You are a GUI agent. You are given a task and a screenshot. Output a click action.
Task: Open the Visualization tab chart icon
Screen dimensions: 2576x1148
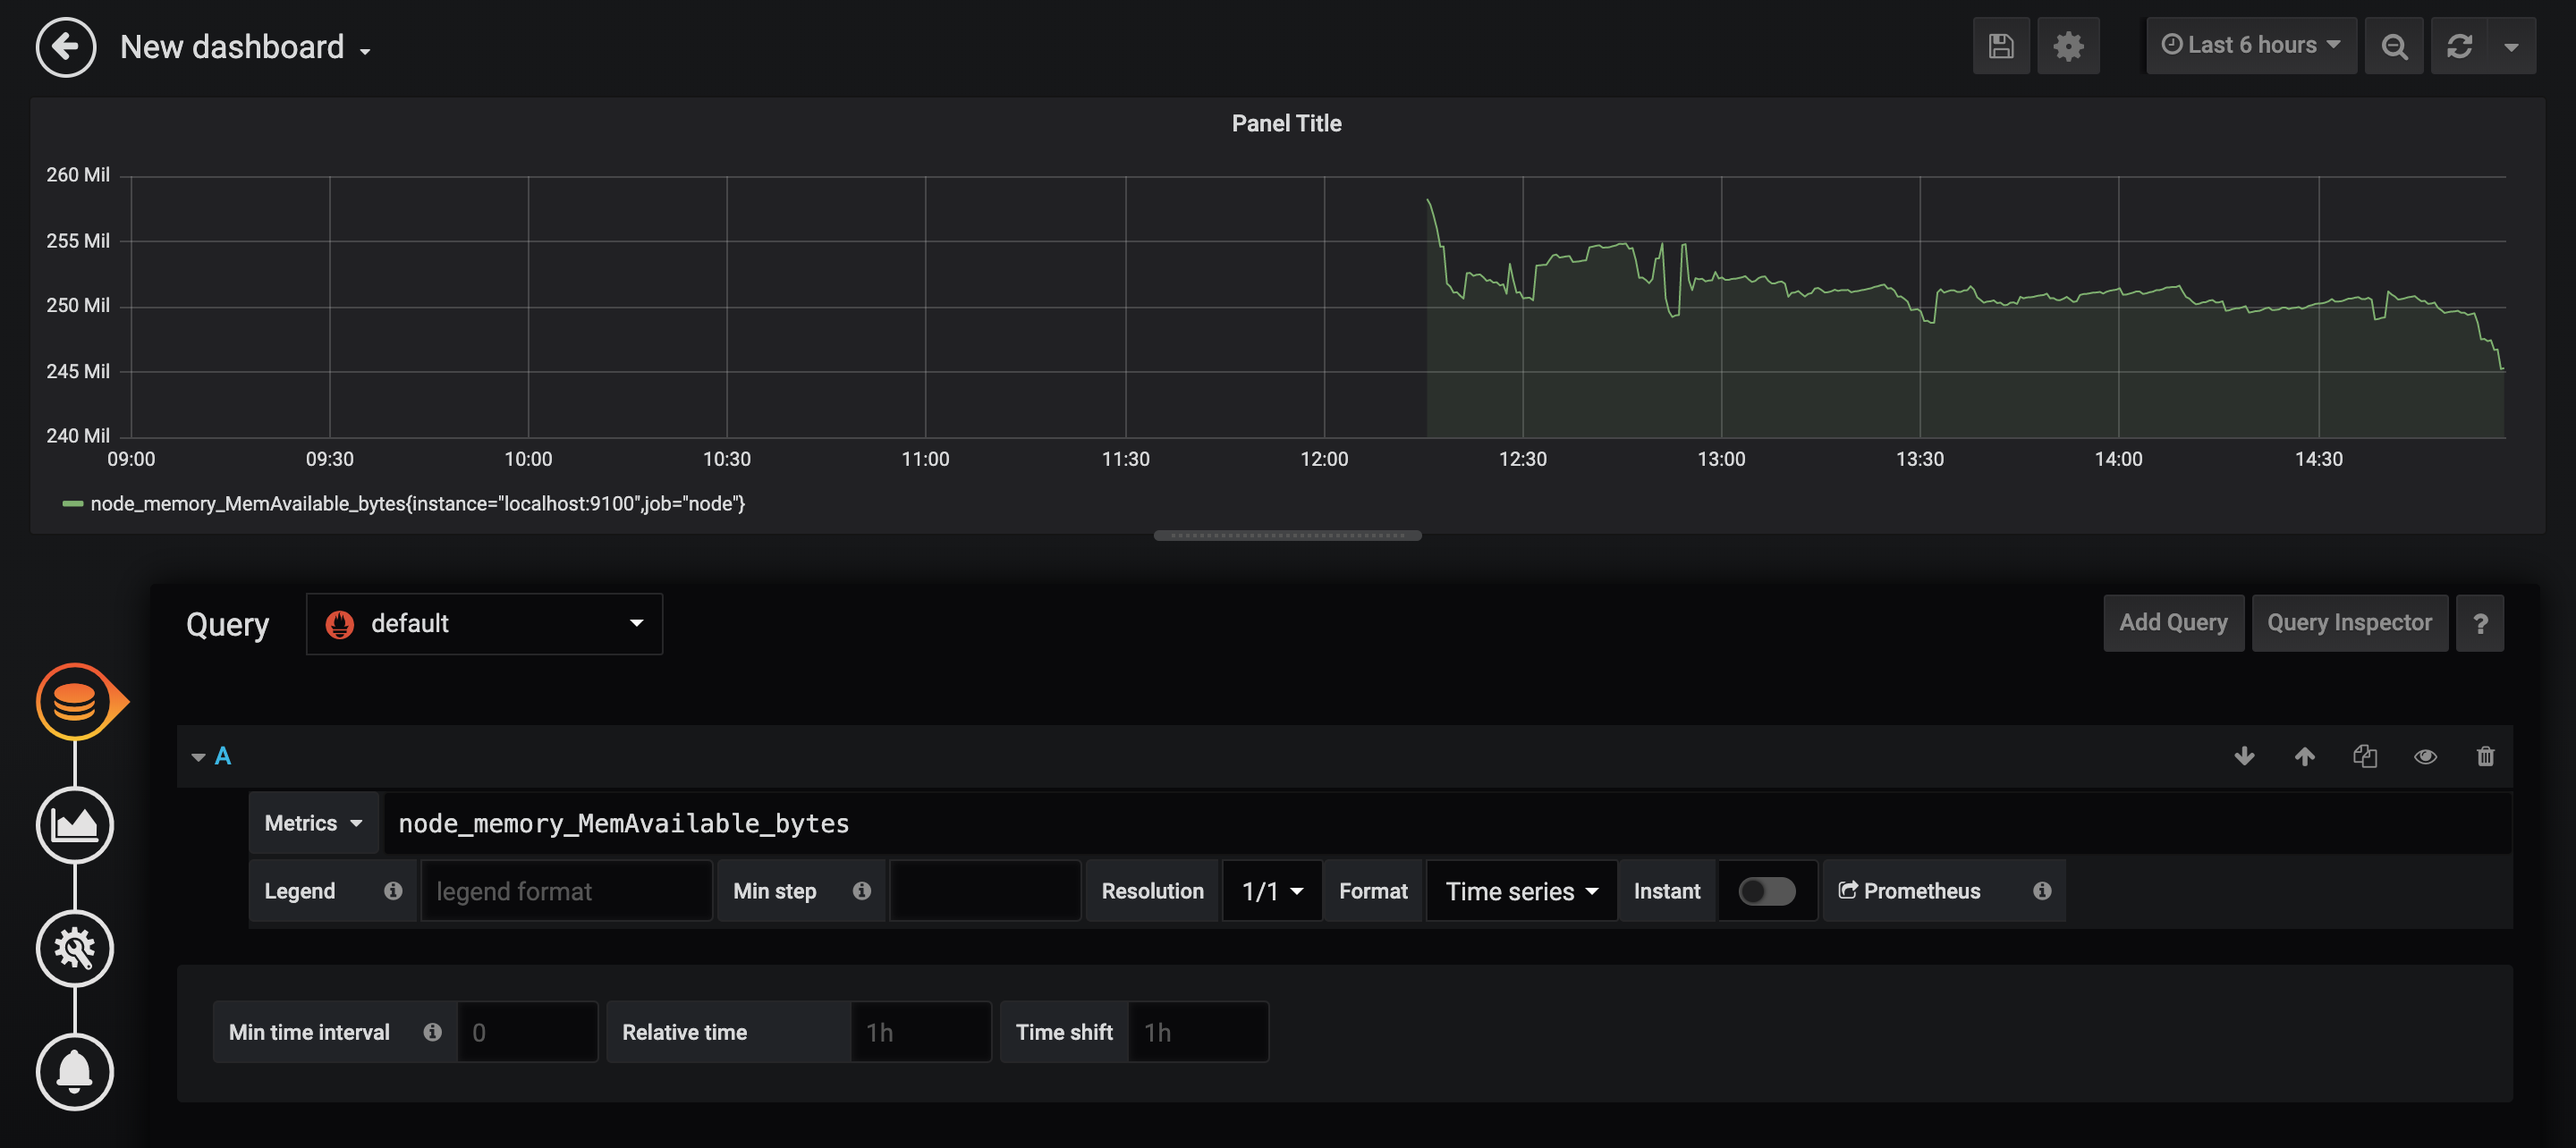pyautogui.click(x=75, y=825)
